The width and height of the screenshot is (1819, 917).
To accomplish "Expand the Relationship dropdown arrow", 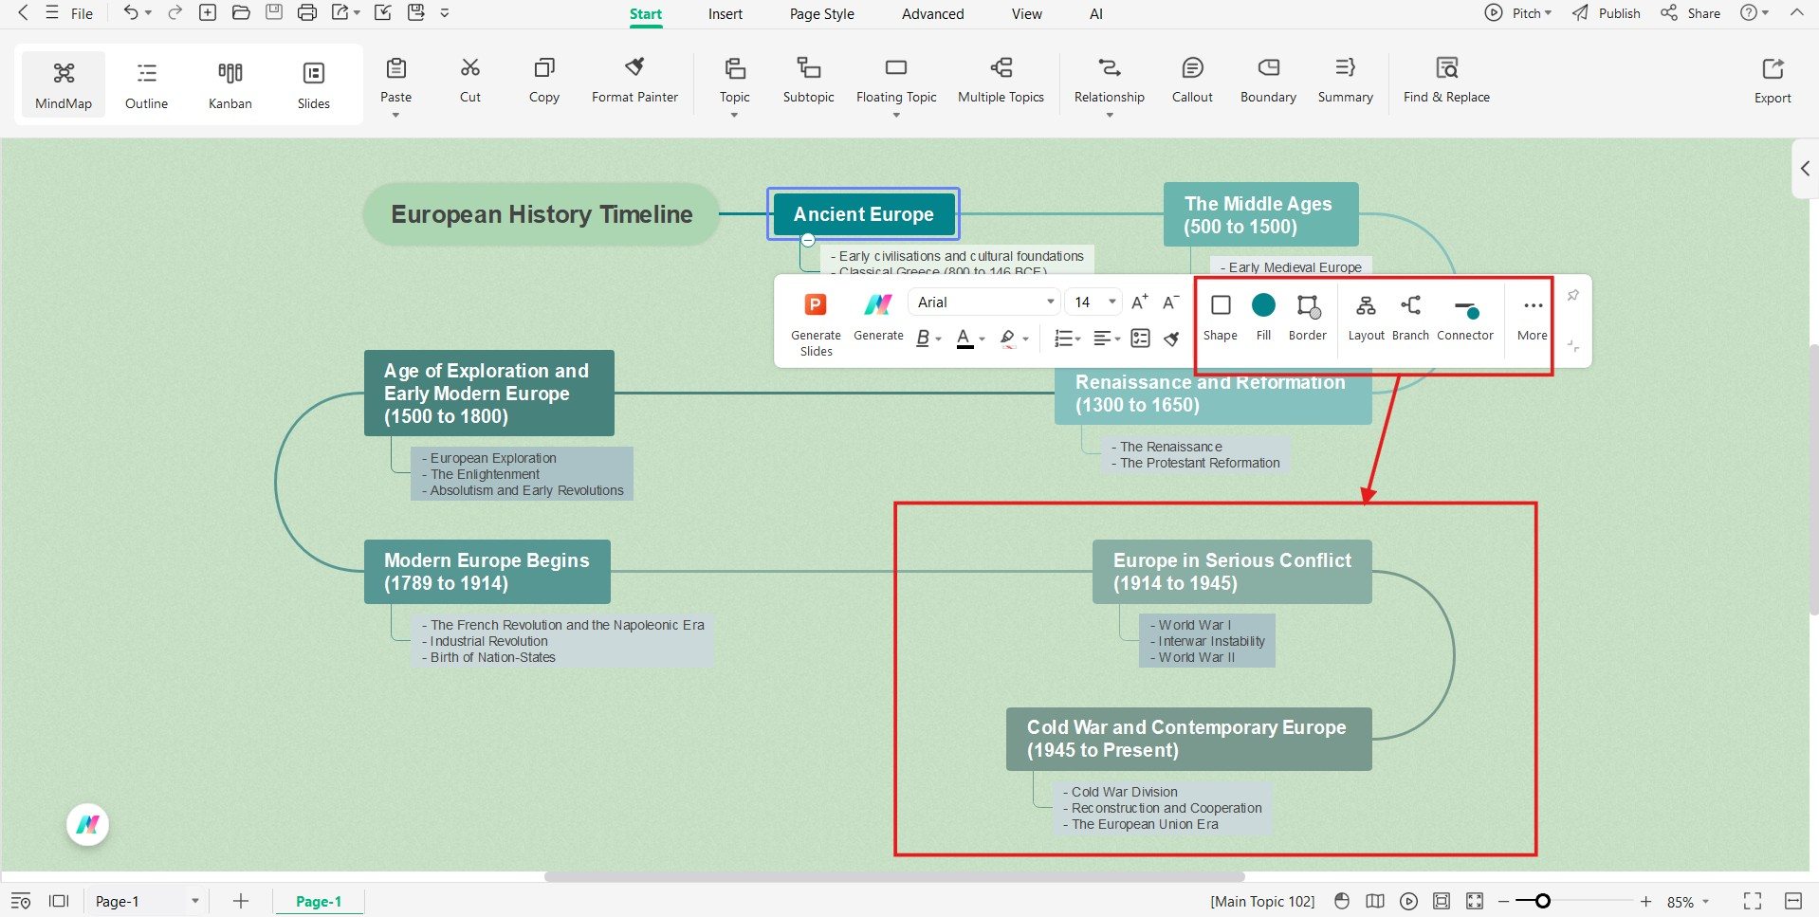I will tap(1110, 116).
